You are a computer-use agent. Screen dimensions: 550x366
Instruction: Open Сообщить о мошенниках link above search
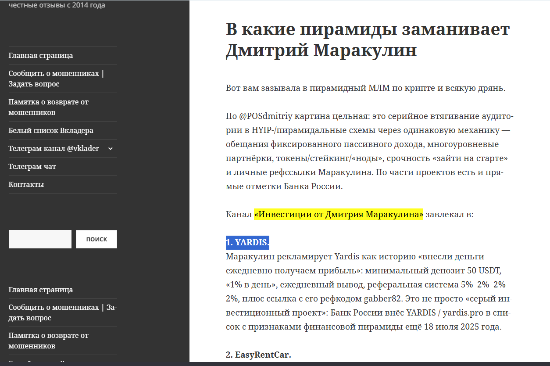[x=56, y=79]
